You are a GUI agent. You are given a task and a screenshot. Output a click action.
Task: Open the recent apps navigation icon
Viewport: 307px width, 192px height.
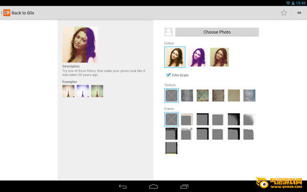pos(184,186)
